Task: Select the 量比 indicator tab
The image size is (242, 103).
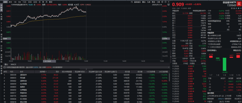Action: [6, 64]
